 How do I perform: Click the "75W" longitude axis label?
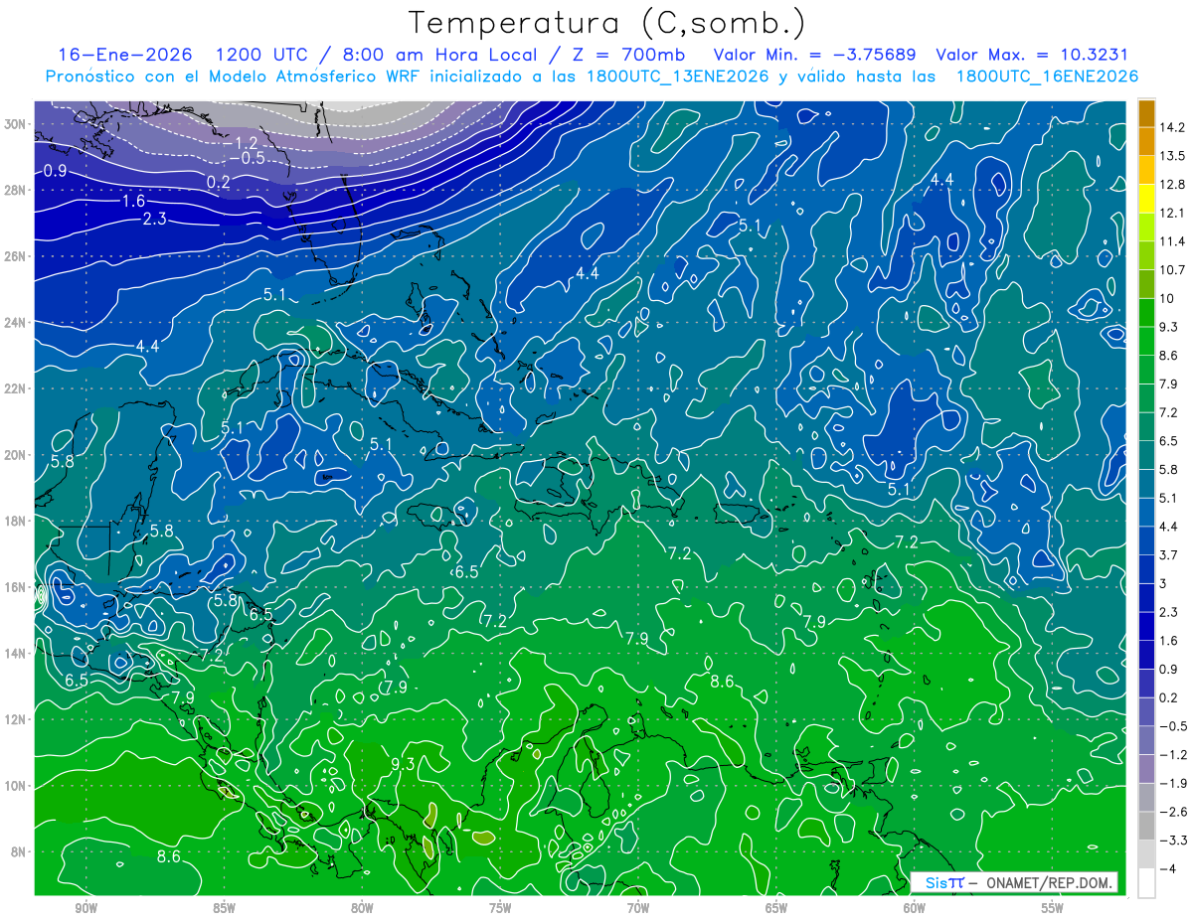click(500, 907)
